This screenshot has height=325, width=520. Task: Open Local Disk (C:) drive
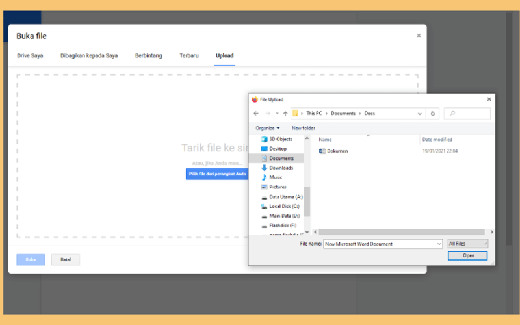(x=284, y=206)
